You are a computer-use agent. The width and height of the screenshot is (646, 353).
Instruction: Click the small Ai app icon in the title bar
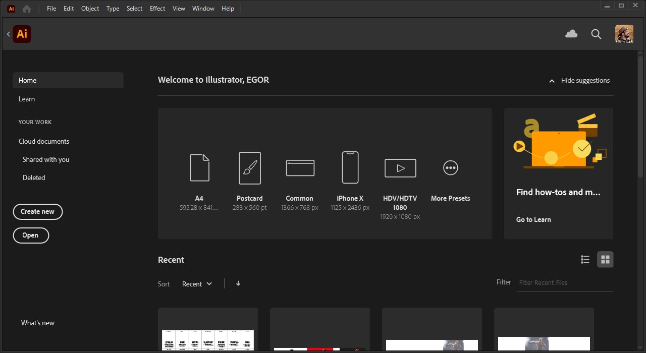pyautogui.click(x=11, y=9)
